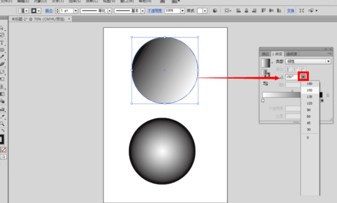Image resolution: width=337 pixels, height=203 pixels.
Task: Select the 未标题-1 document tab
Action: coord(38,19)
